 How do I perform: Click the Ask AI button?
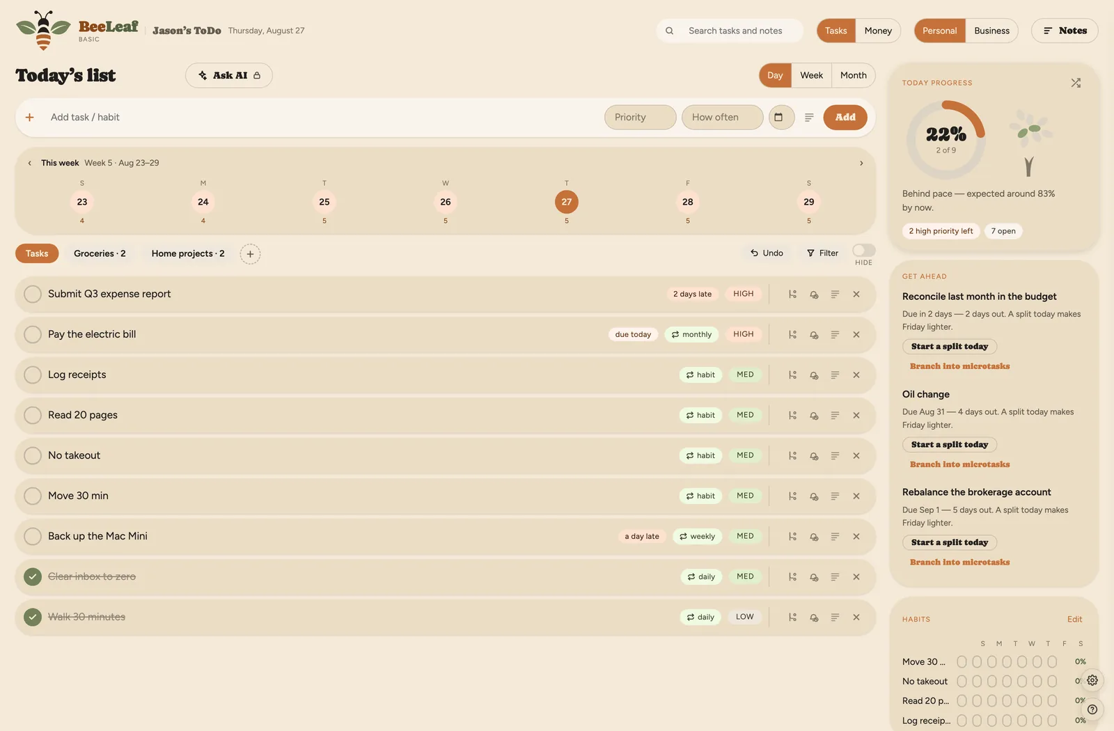click(229, 76)
